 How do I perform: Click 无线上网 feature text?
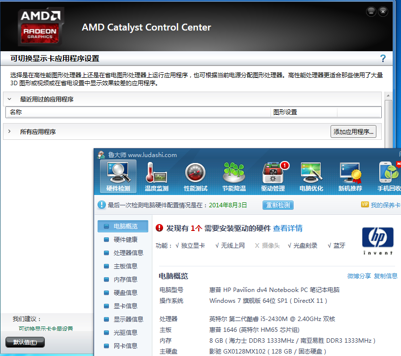click(233, 246)
